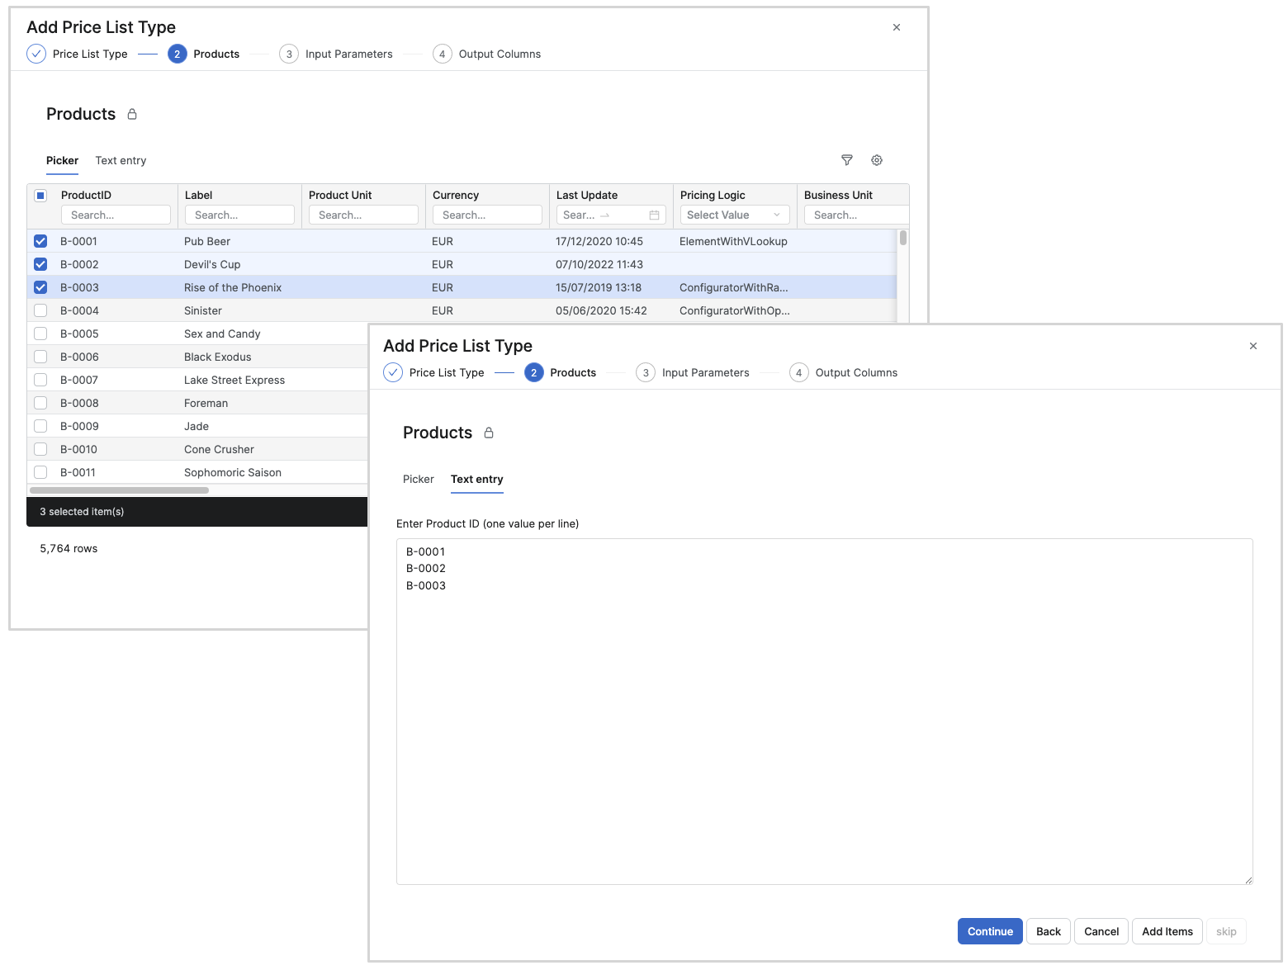Click step 4 Output Columns circle in front dialog

(x=798, y=372)
